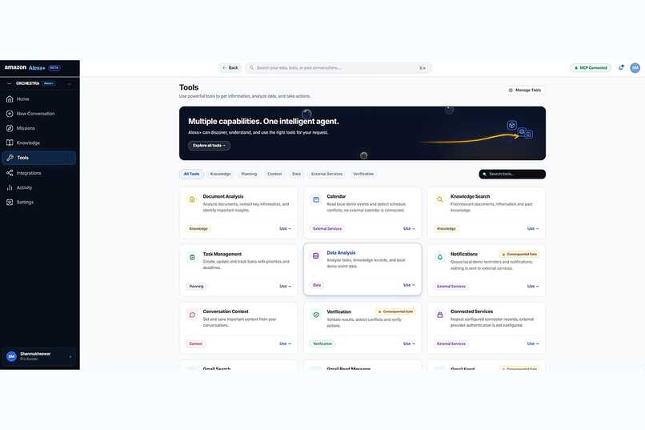Click Use link on Connected Services card
This screenshot has height=430, width=645.
coord(533,344)
